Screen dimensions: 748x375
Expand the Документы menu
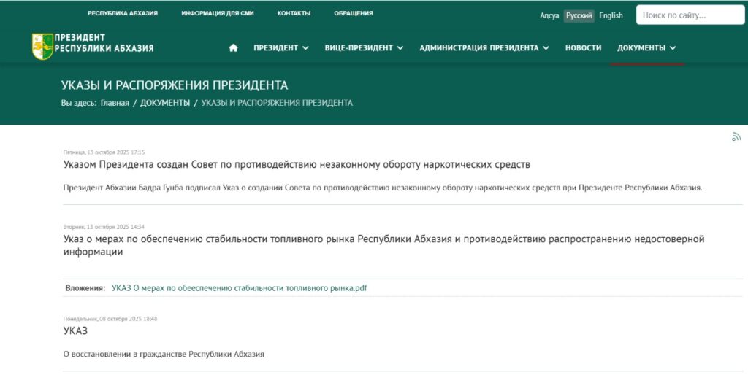[x=646, y=48]
